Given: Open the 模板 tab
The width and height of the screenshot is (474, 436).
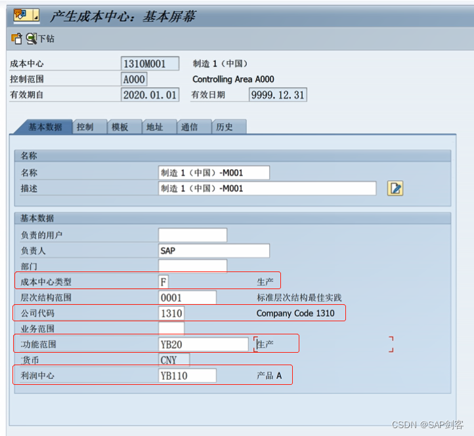Looking at the screenshot, I should point(125,127).
